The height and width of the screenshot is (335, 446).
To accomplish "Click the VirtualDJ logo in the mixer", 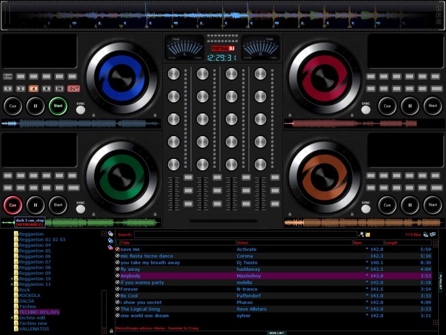I will click(222, 49).
